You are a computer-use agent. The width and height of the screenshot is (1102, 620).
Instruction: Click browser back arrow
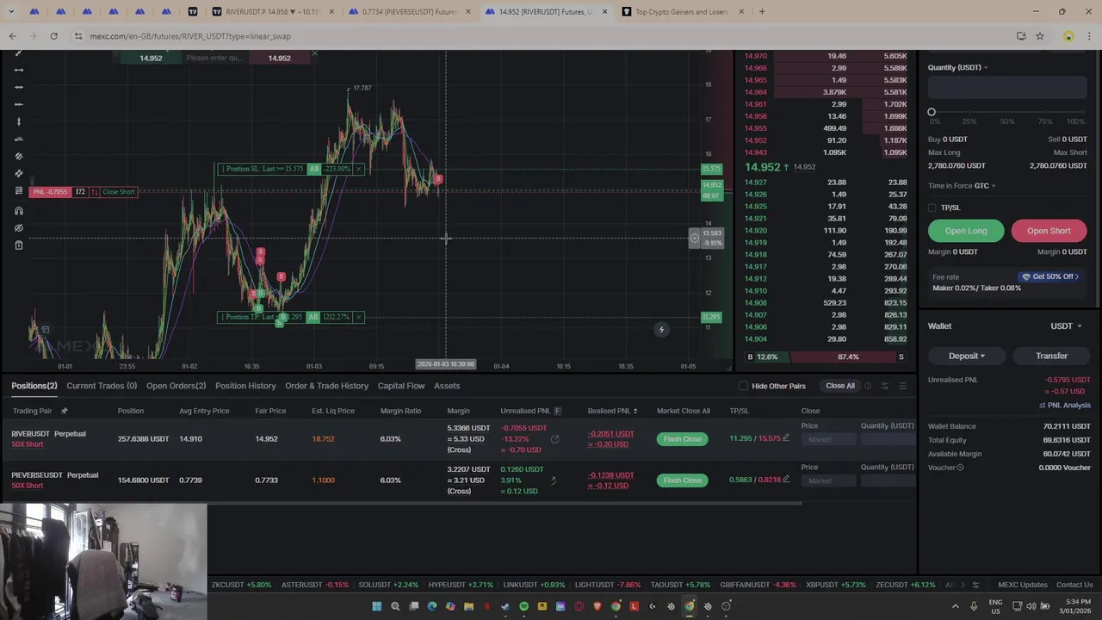point(13,36)
